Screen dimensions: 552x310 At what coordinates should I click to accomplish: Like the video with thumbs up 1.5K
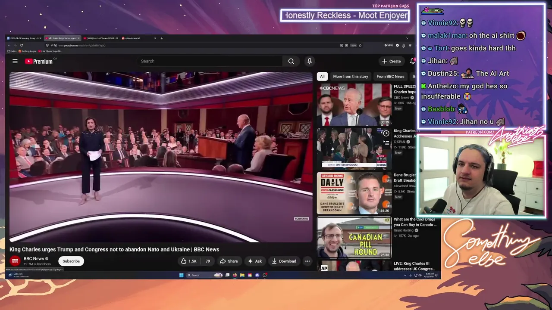pos(188,261)
